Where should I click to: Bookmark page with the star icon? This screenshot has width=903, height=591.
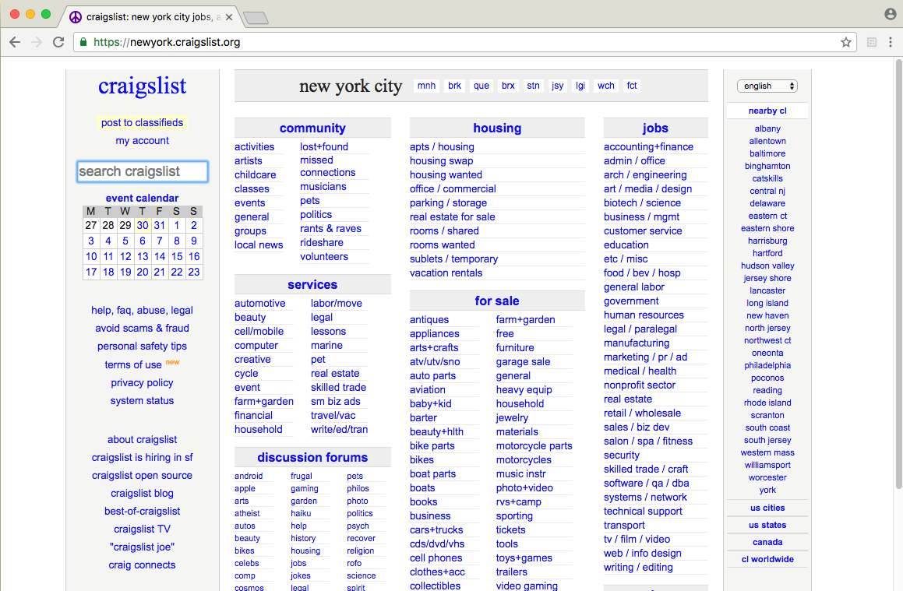coord(846,42)
